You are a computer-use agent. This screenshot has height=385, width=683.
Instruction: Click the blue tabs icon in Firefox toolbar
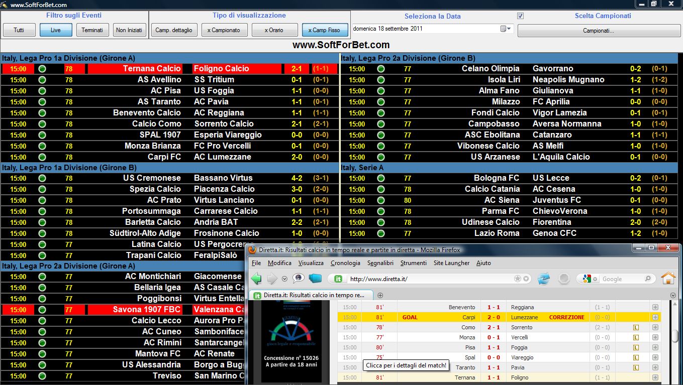tap(315, 279)
